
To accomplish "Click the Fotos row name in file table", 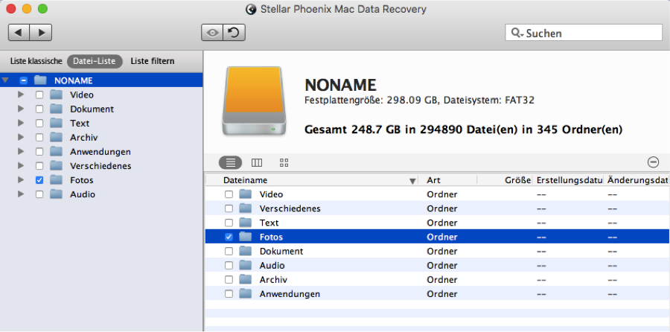I will click(x=271, y=237).
